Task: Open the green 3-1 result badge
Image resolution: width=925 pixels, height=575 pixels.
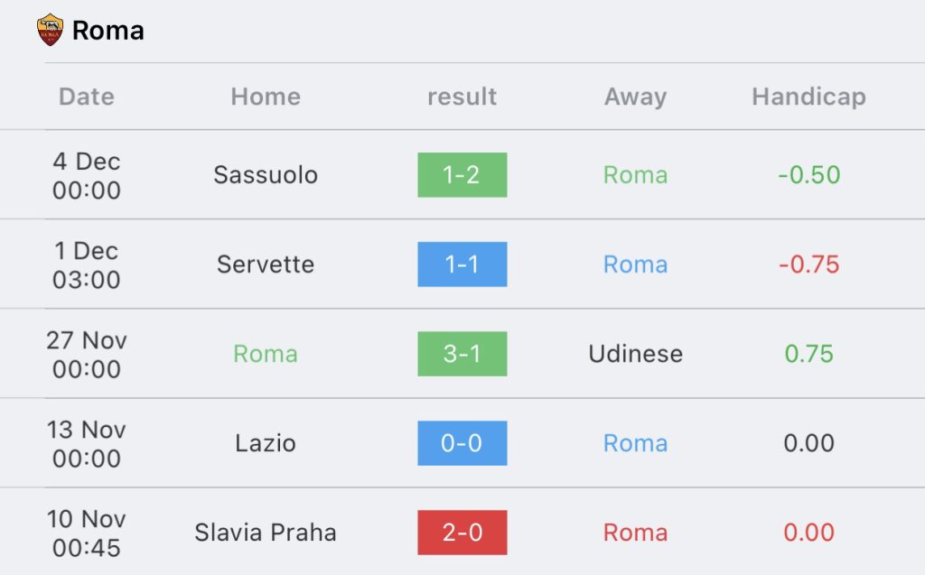Action: 462,354
